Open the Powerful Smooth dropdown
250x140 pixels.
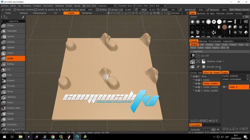coord(127,6)
